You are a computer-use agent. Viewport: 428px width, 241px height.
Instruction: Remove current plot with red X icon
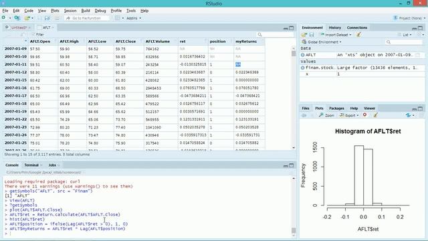point(364,115)
